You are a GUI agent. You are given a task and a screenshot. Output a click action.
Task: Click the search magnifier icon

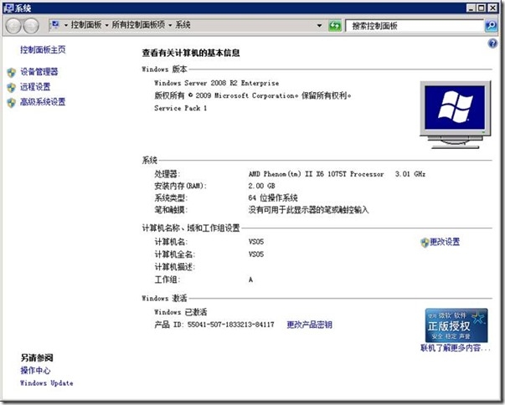(x=491, y=26)
